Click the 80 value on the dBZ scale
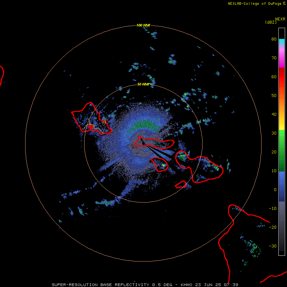This screenshot has width=287, height=287. click(274, 39)
